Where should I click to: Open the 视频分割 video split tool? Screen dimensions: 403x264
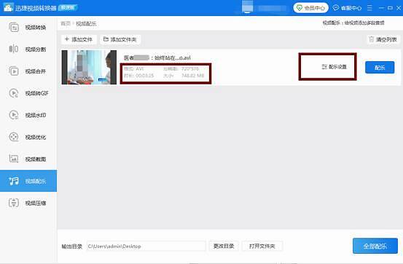pyautogui.click(x=28, y=49)
